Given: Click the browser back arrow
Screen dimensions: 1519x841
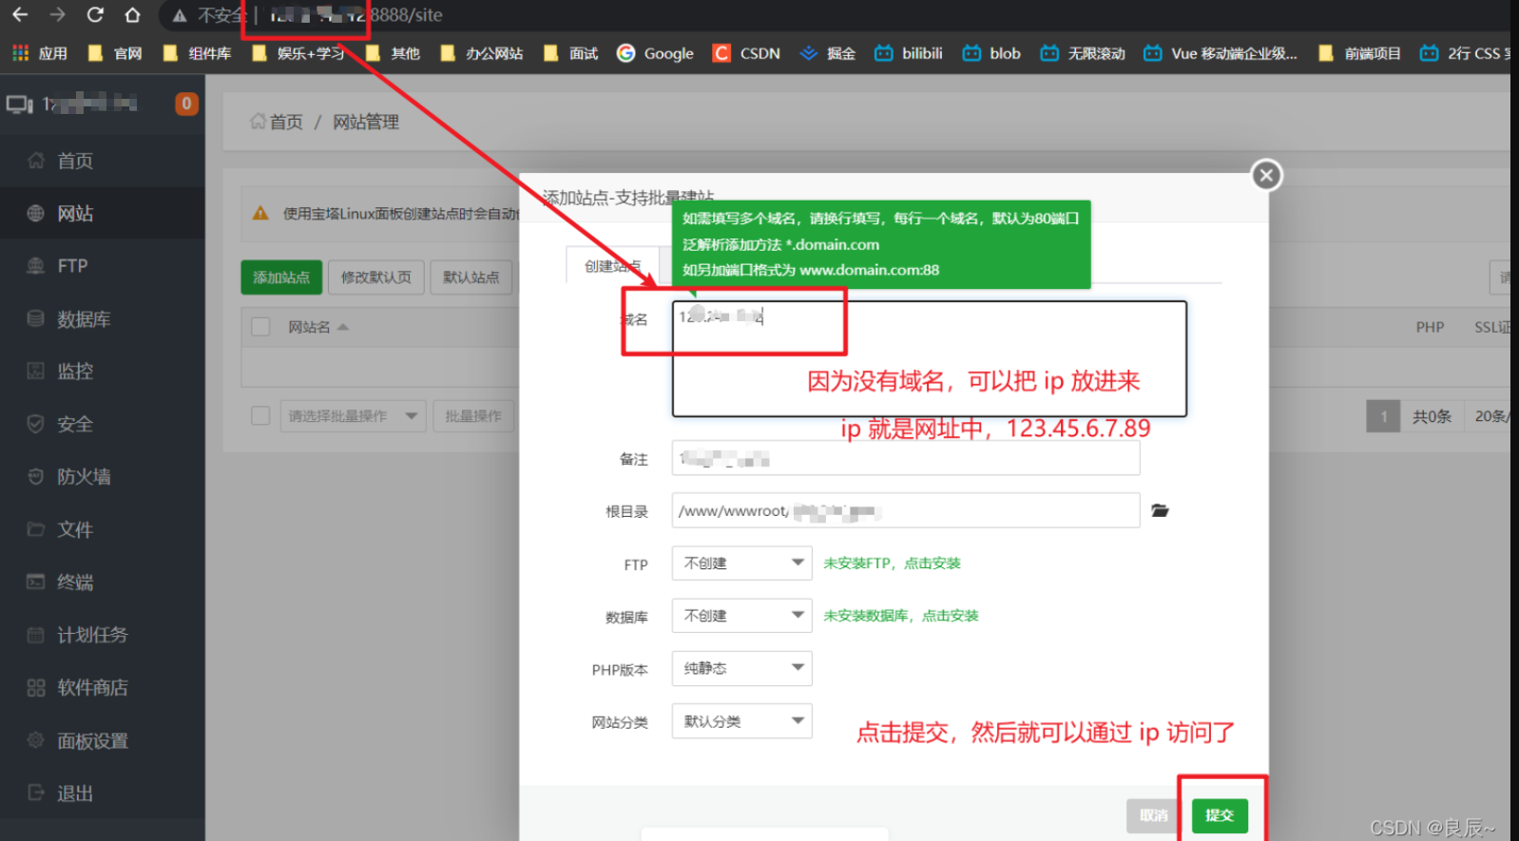Looking at the screenshot, I should 20,14.
